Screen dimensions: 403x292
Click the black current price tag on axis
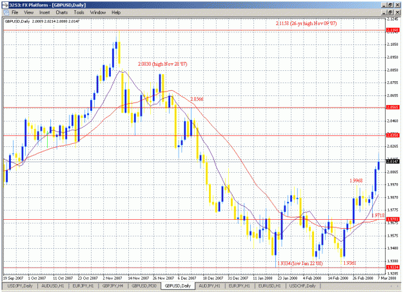click(393, 161)
